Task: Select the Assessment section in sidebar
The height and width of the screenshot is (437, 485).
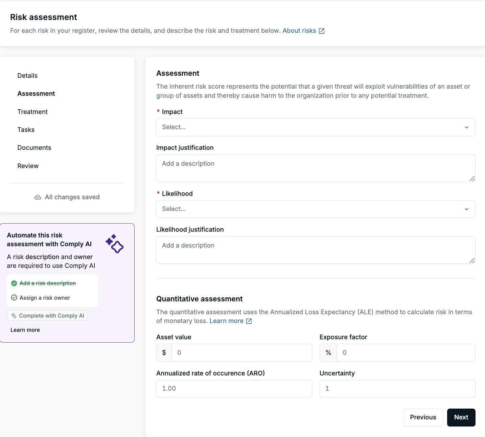Action: pos(36,94)
